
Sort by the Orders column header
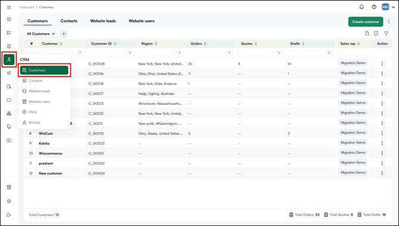click(x=198, y=44)
